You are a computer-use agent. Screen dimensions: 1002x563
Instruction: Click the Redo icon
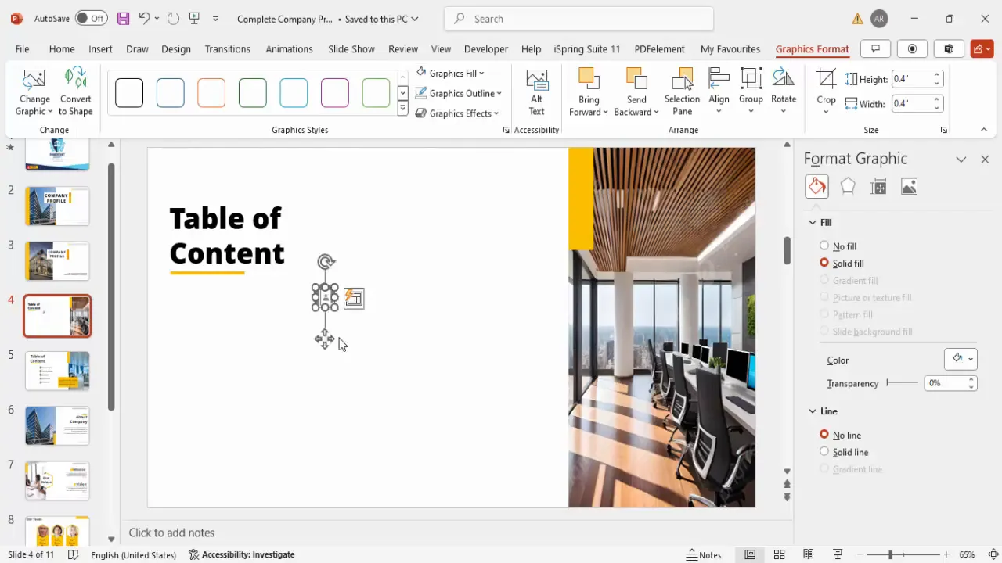point(173,18)
